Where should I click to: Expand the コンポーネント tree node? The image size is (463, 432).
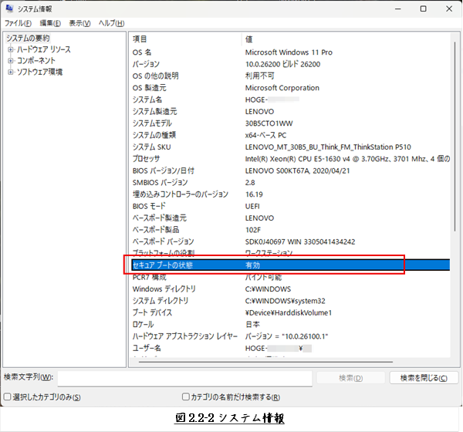click(11, 60)
